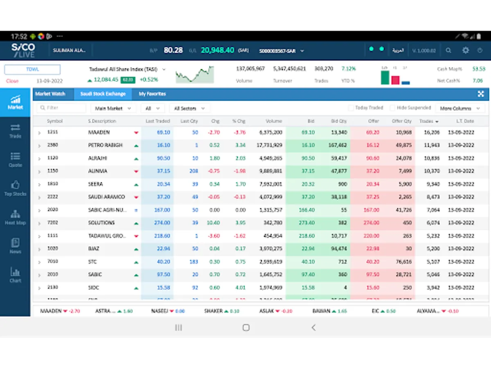Sort by Symbol column header

tap(55, 121)
